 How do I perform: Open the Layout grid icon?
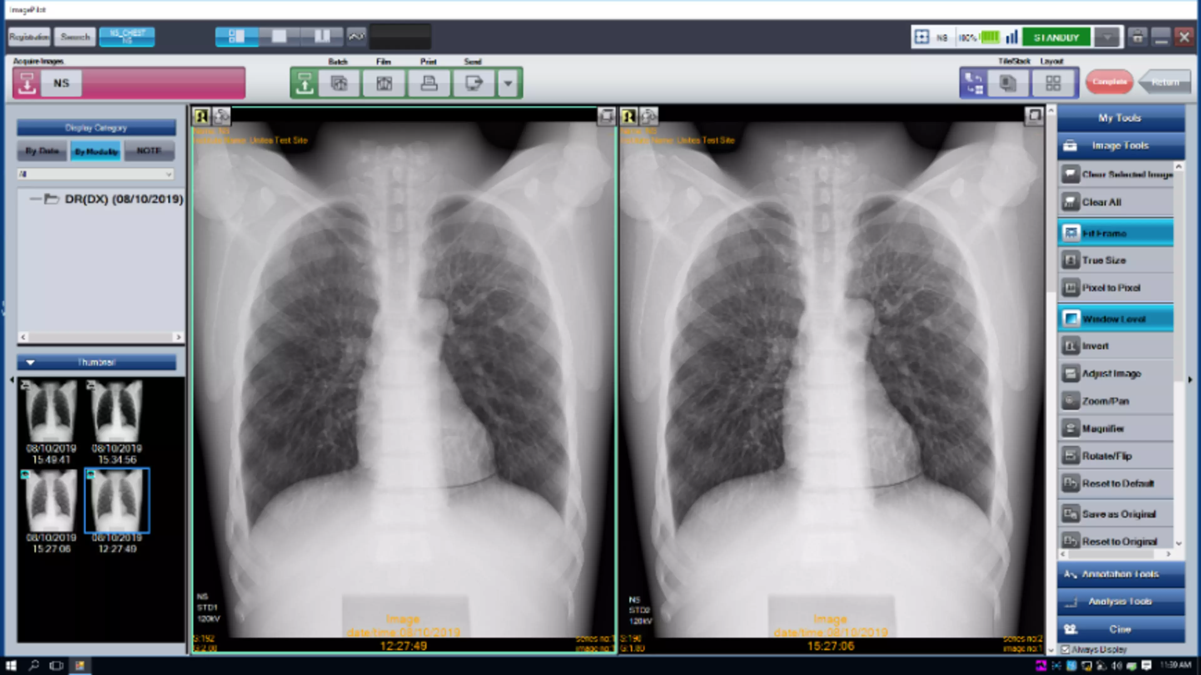point(1053,83)
